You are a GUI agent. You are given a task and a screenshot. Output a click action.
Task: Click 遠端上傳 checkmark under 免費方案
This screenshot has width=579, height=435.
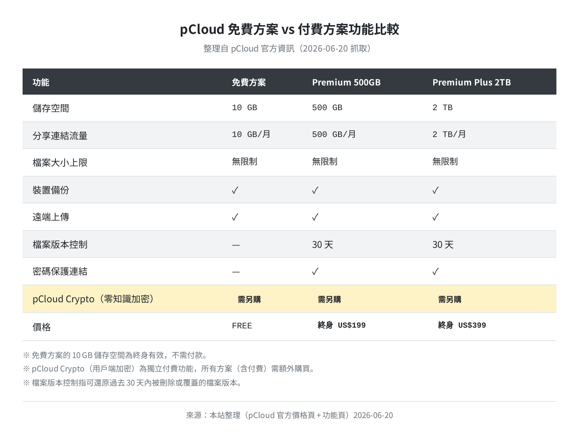(235, 217)
